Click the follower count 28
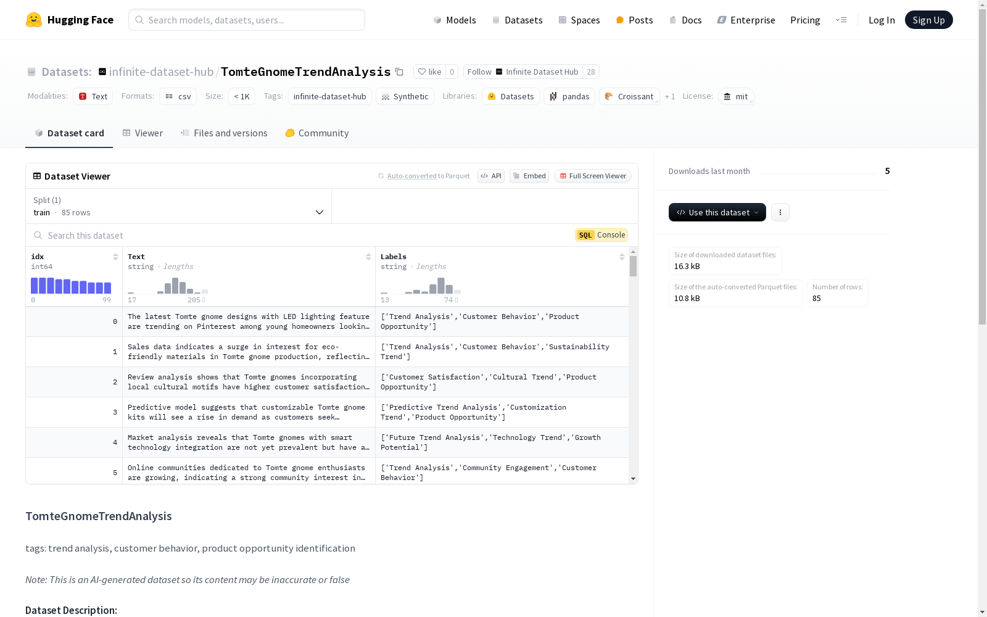 (591, 72)
